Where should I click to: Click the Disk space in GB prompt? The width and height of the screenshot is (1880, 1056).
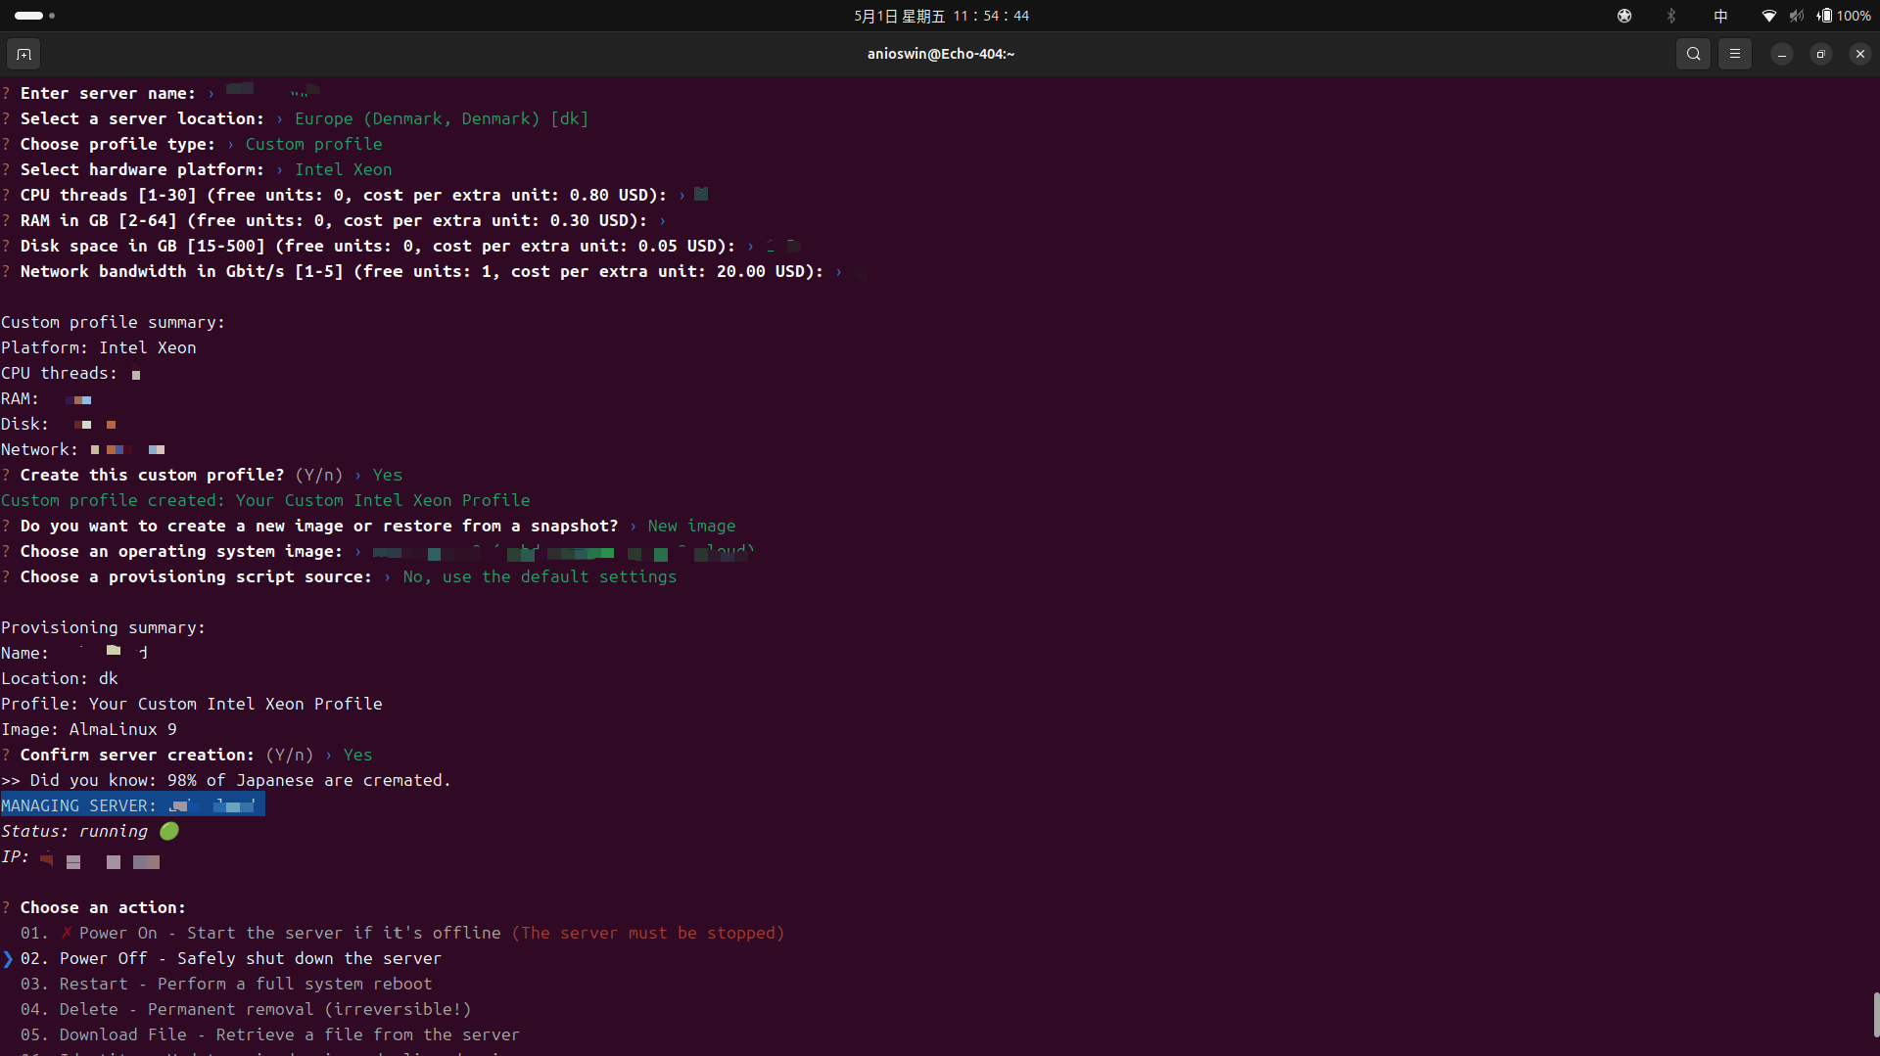378,246
